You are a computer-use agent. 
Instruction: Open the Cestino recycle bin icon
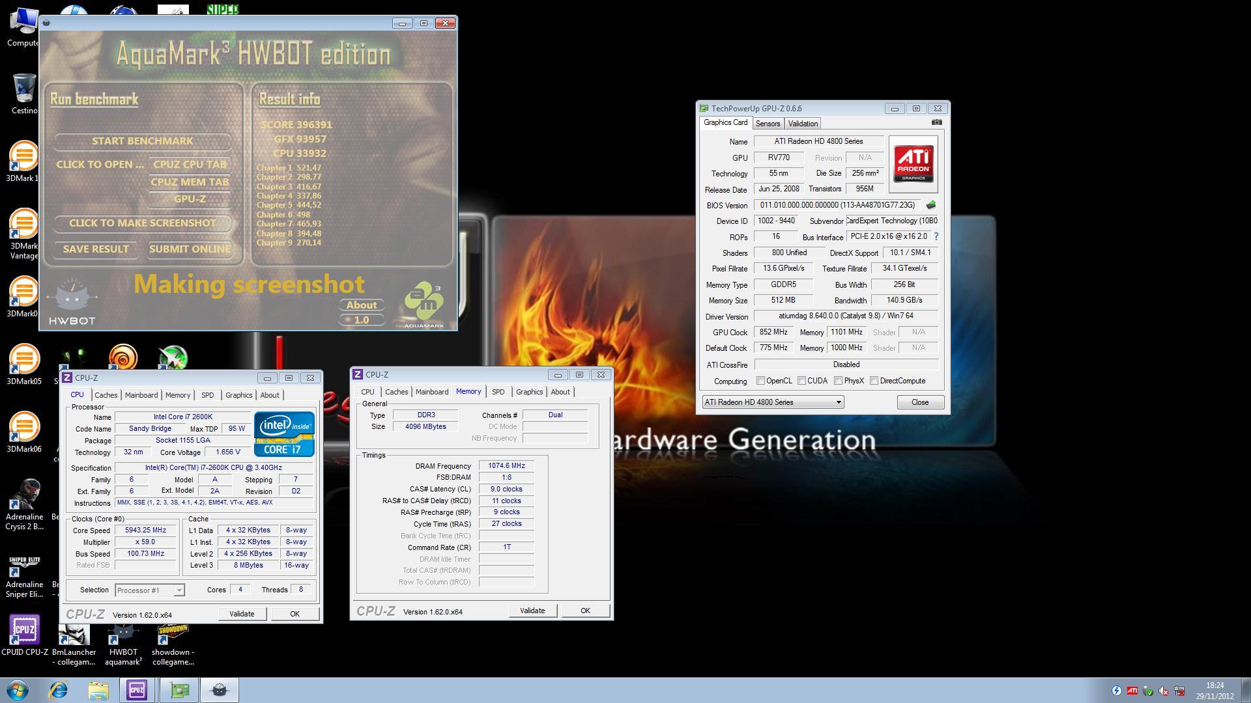23,93
